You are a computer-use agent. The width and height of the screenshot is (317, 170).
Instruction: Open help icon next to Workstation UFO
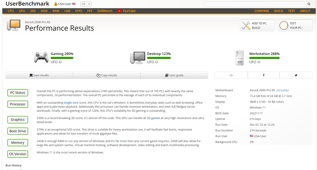tap(259, 62)
